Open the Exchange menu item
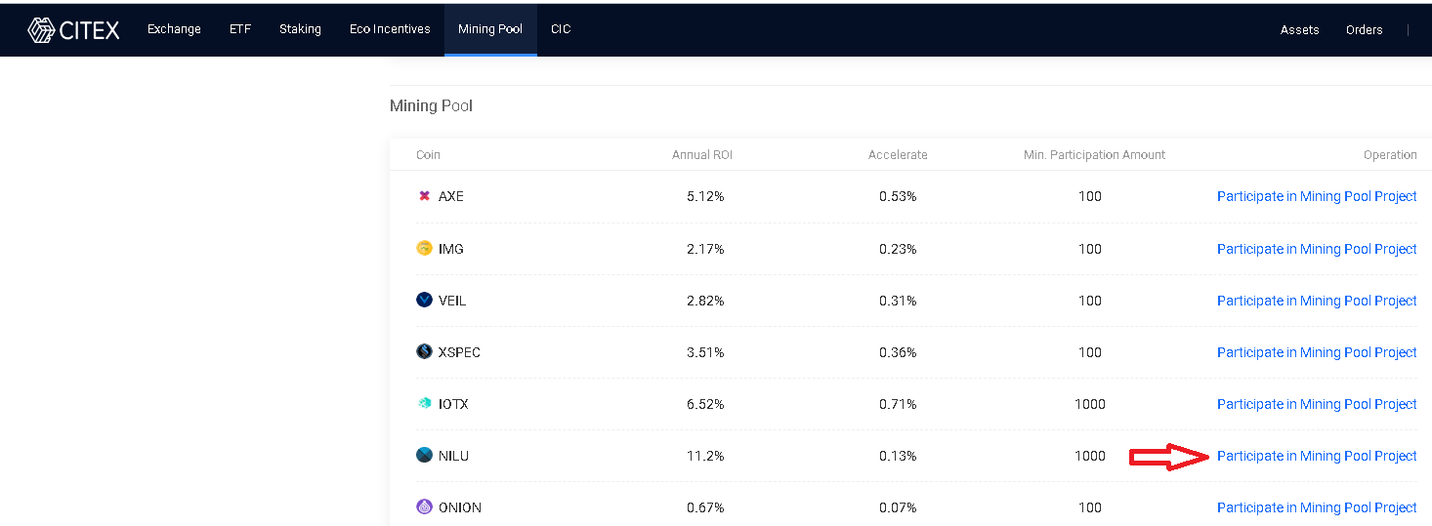This screenshot has width=1432, height=526. click(x=174, y=29)
